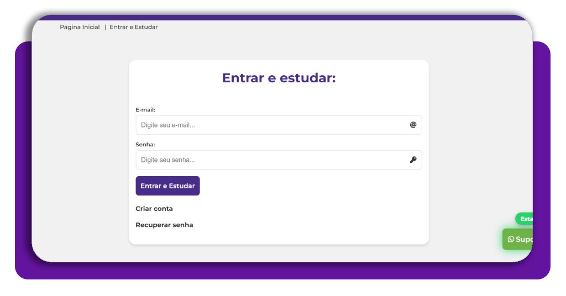
Task: Focus the senha password field
Action: click(279, 160)
